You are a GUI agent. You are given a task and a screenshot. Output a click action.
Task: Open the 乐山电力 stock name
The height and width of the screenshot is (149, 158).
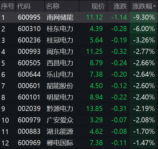60,74
